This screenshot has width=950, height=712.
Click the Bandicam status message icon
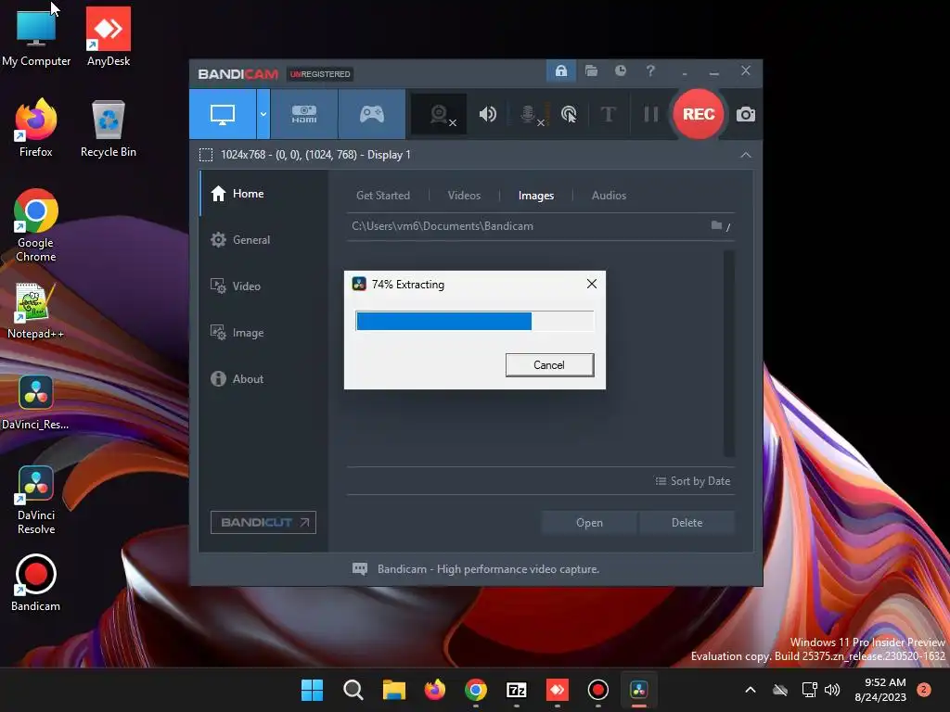360,569
